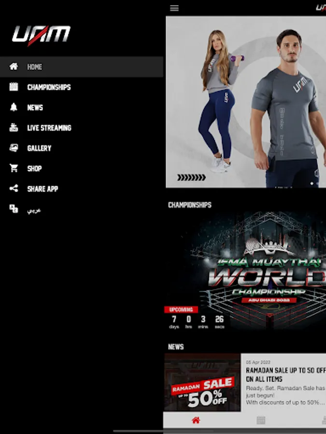Click the shopping cart icon beside Shop
Screen dimensions: 326x434
[14, 168]
